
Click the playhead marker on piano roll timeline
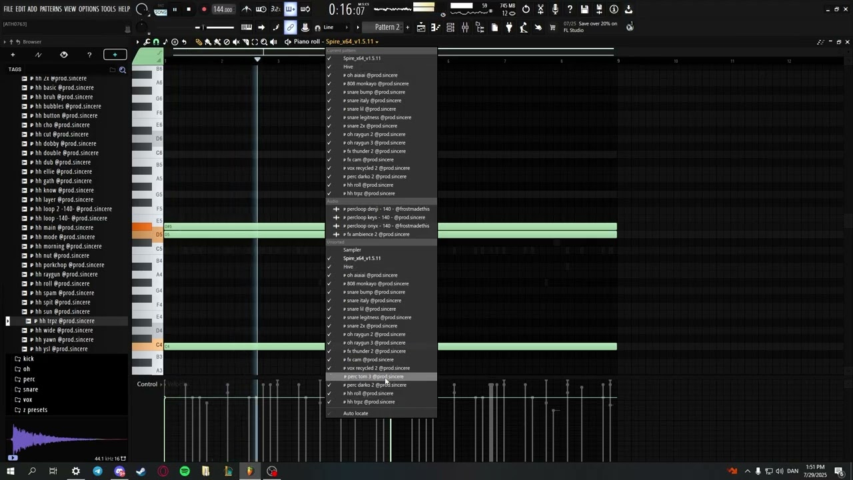pos(257,60)
